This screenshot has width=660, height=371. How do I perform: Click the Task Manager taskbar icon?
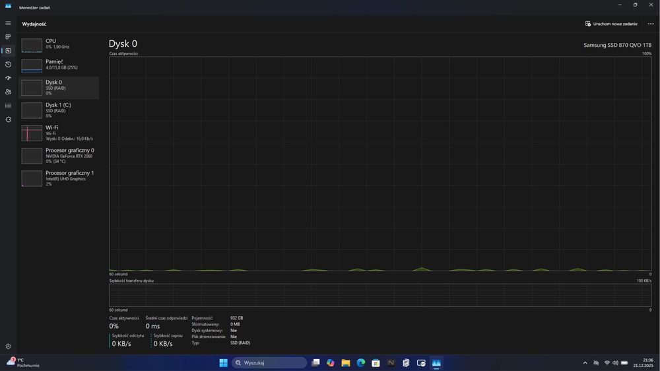pyautogui.click(x=436, y=362)
